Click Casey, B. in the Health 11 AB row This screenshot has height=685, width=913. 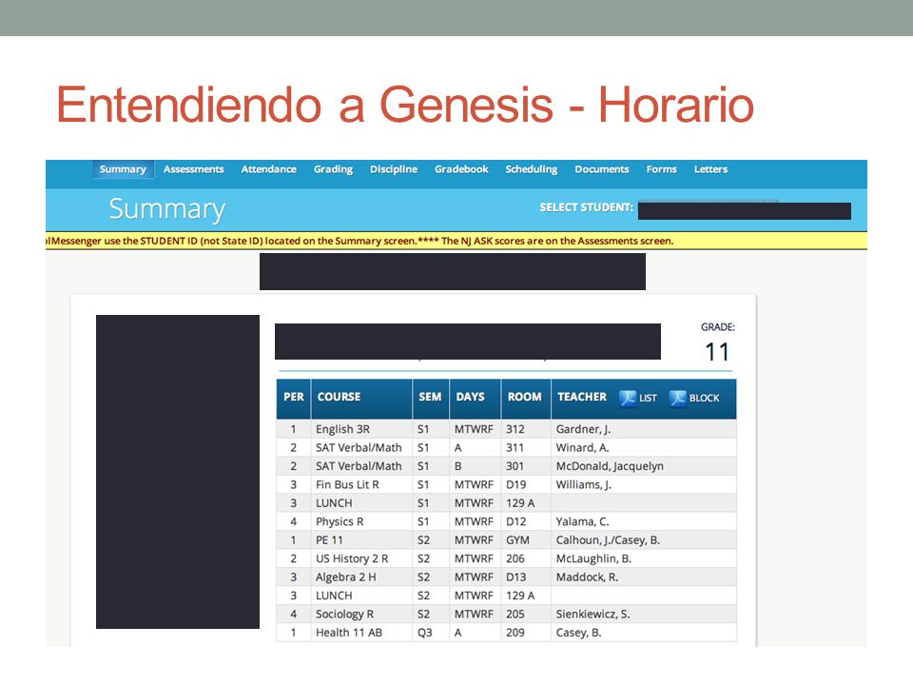tap(579, 633)
